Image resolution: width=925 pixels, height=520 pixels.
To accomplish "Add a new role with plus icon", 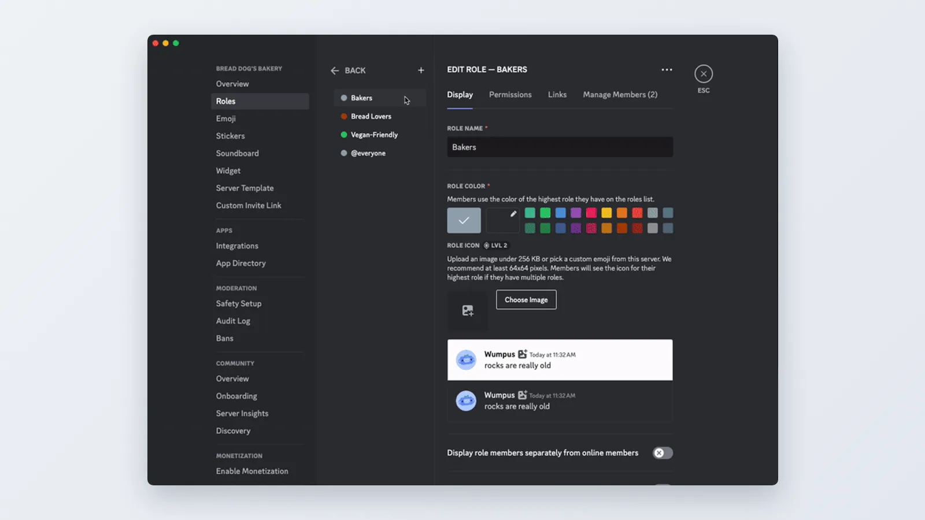I will click(x=421, y=70).
